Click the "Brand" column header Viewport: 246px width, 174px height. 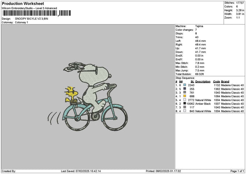point(225,82)
